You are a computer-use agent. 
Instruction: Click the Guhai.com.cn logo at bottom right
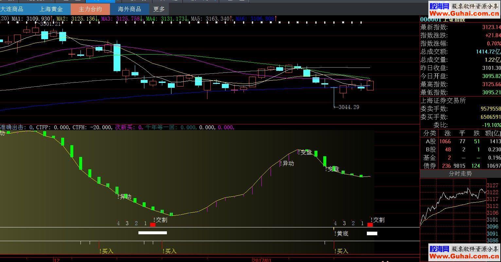(x=464, y=253)
